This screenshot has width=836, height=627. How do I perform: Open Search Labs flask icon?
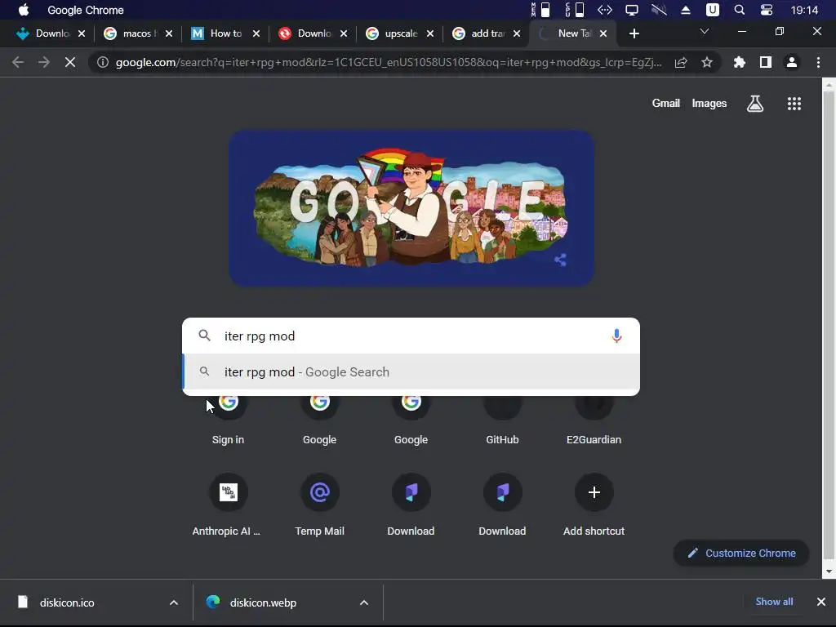pos(754,104)
